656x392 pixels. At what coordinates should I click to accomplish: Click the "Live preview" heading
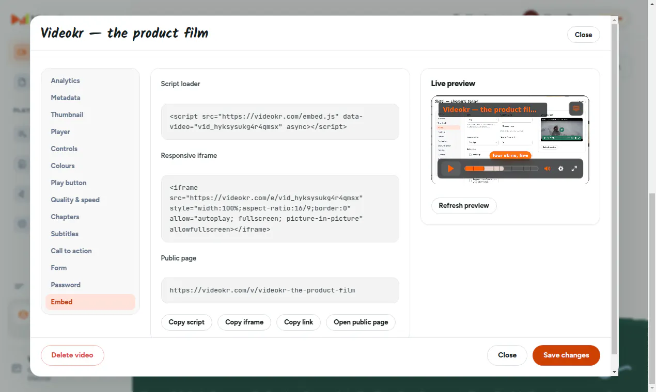453,84
